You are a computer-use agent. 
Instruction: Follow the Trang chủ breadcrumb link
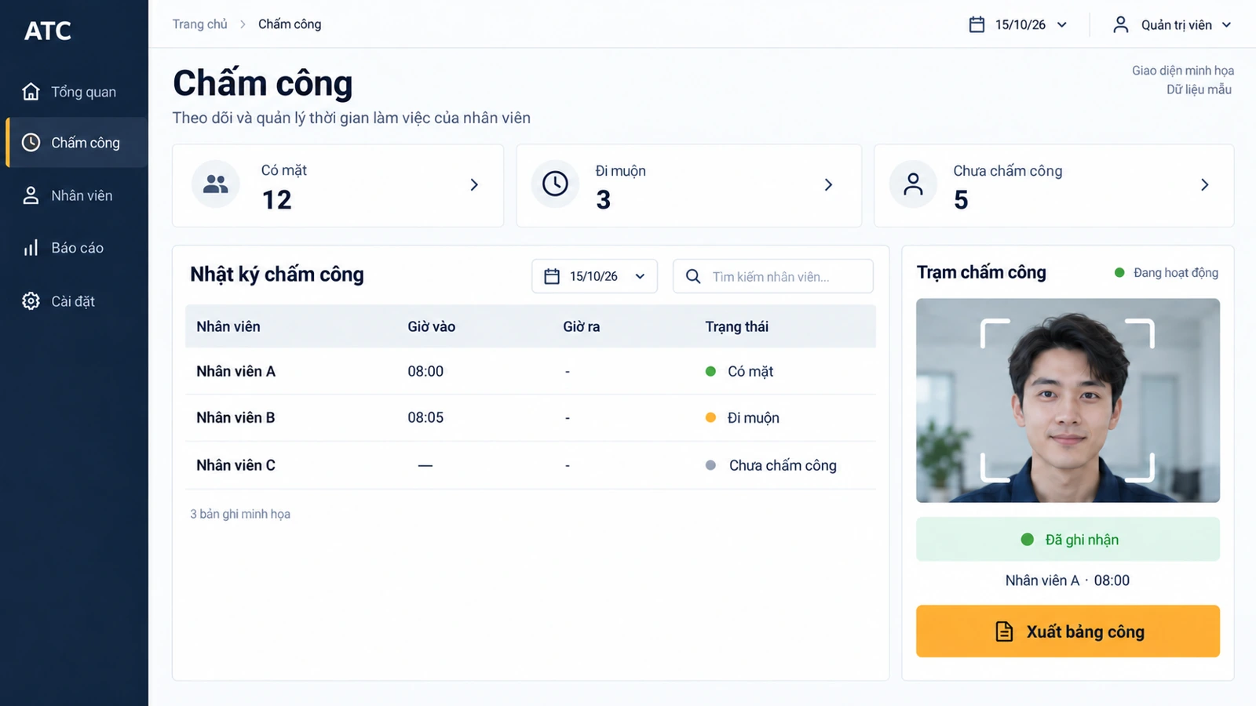click(199, 24)
